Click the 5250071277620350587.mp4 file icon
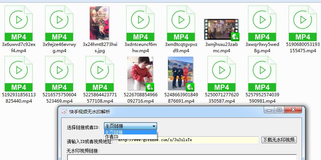Screen dimensions: 321x160 point(222,74)
